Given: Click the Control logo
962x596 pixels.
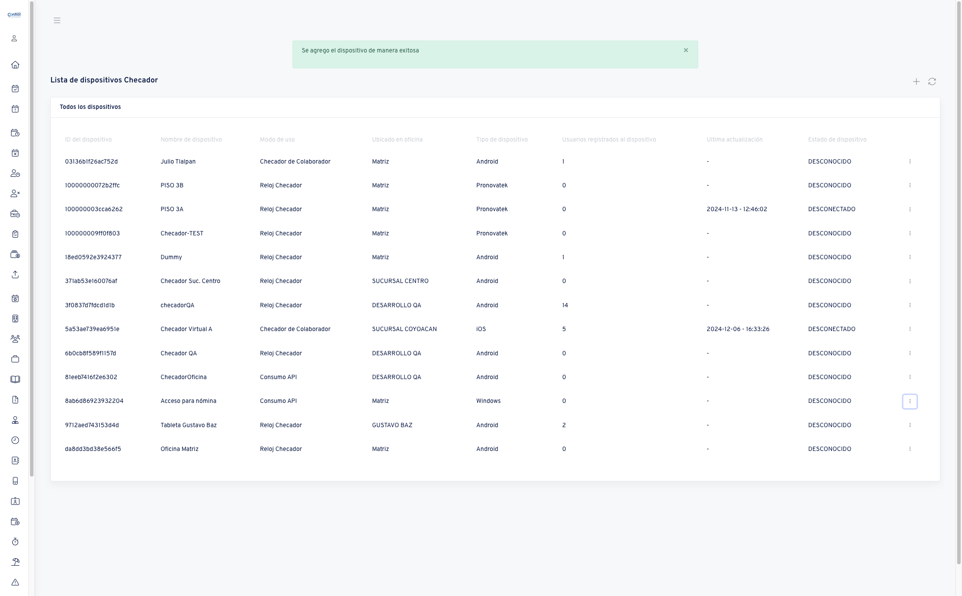Looking at the screenshot, I should point(14,15).
